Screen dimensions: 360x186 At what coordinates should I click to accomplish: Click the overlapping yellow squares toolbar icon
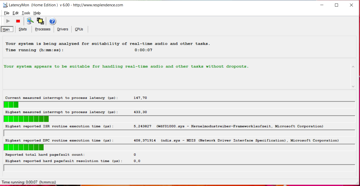coord(40,21)
